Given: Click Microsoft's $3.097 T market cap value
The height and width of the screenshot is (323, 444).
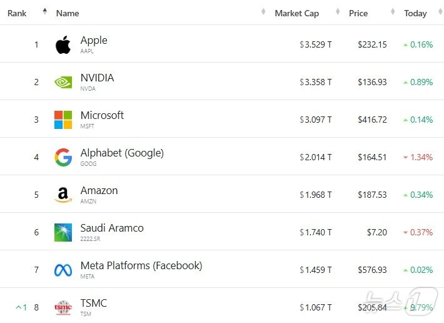Looking at the screenshot, I should (316, 120).
